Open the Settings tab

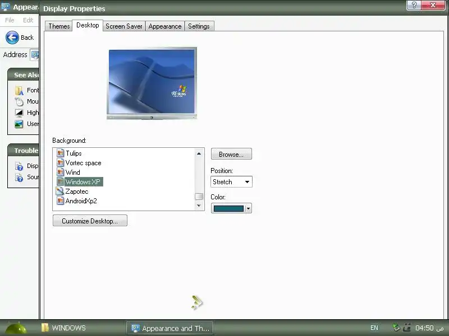[199, 26]
